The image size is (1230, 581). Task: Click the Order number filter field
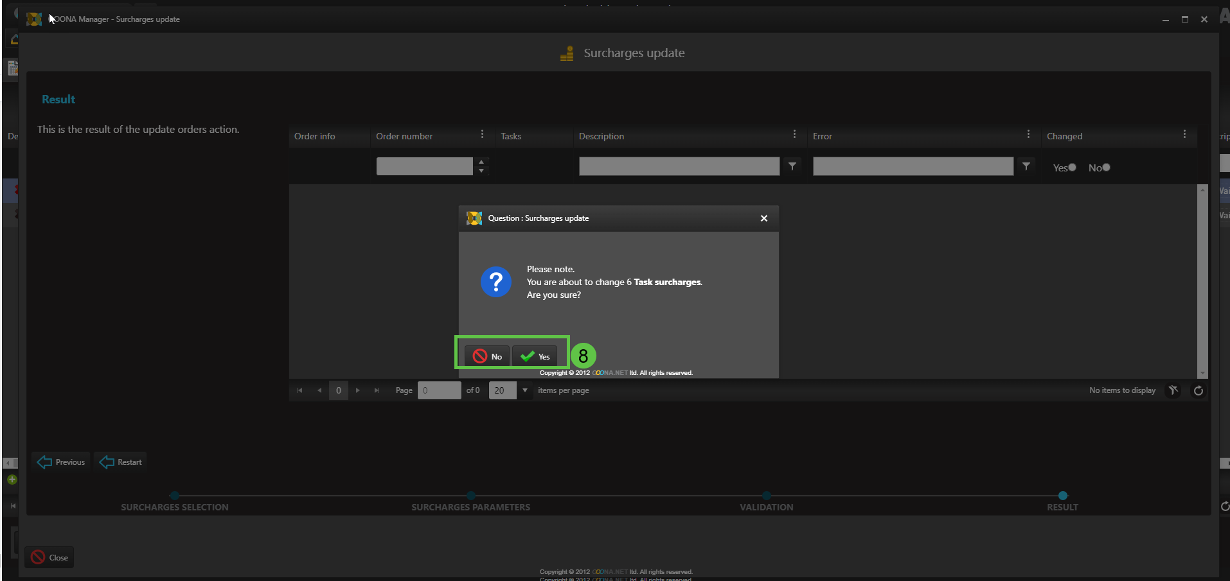click(x=424, y=166)
